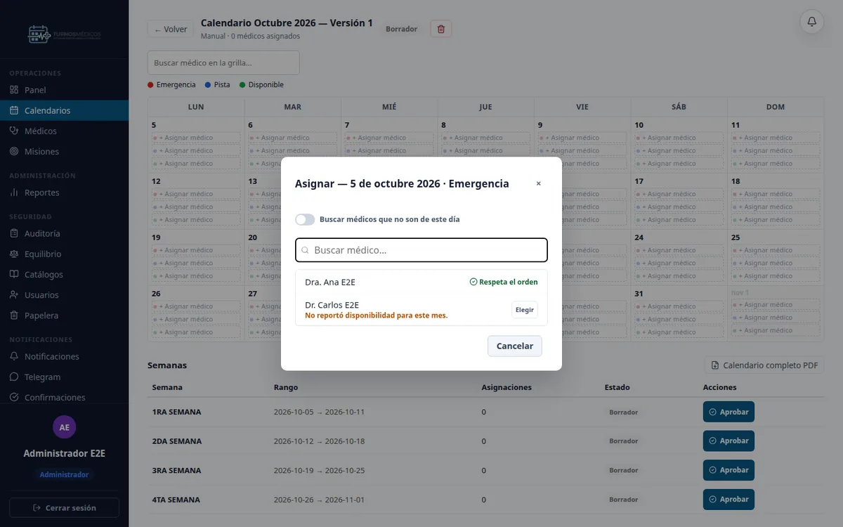Image resolution: width=843 pixels, height=527 pixels.
Task: Approve 1RA SEMANA
Action: (x=728, y=412)
